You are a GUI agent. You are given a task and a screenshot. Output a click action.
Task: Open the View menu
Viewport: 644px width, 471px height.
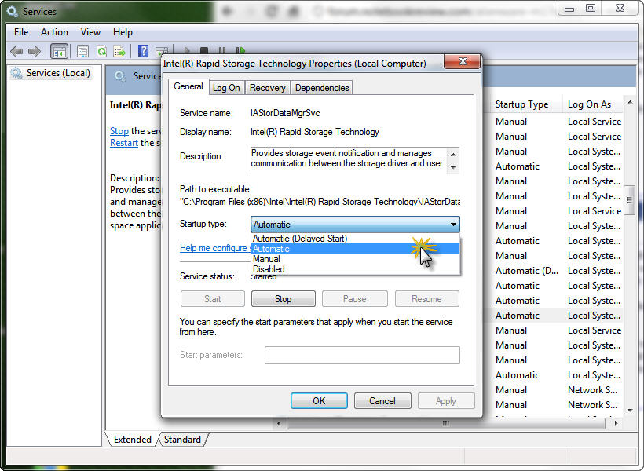[90, 32]
